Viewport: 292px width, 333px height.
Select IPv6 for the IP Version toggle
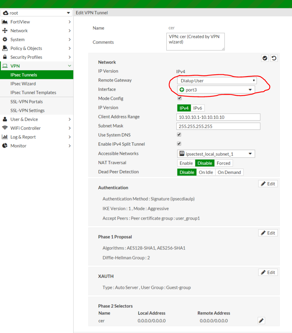click(x=198, y=108)
